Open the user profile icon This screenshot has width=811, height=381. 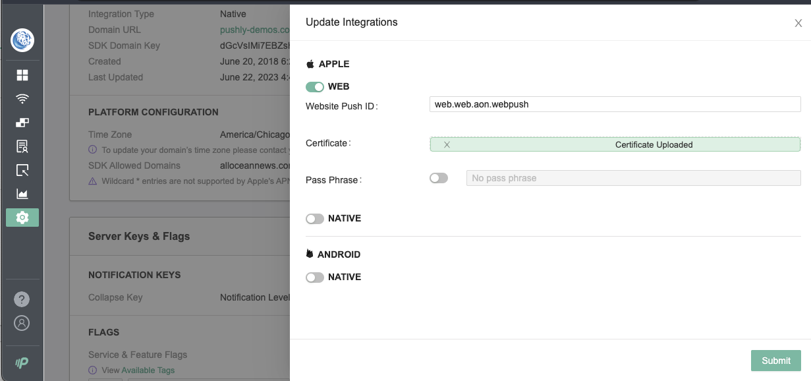[22, 323]
